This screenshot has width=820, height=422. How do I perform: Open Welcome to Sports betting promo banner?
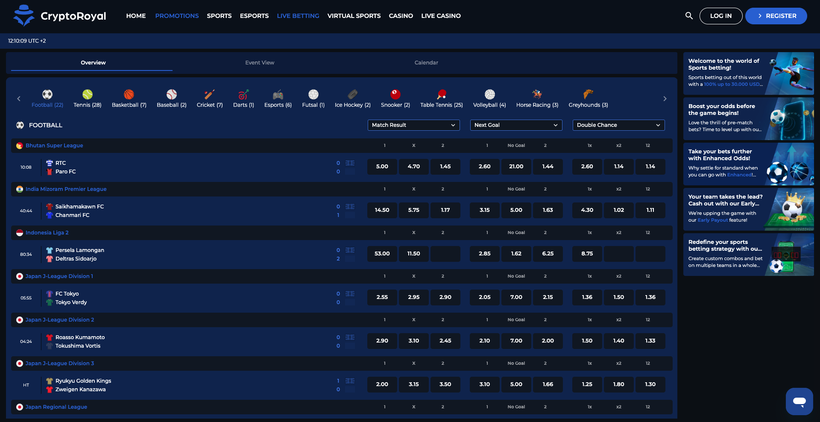click(749, 73)
